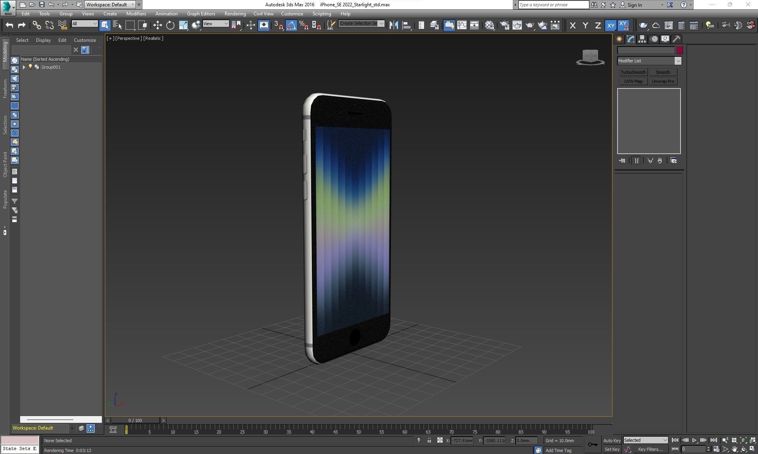Open the Rendering menu

(x=235, y=14)
